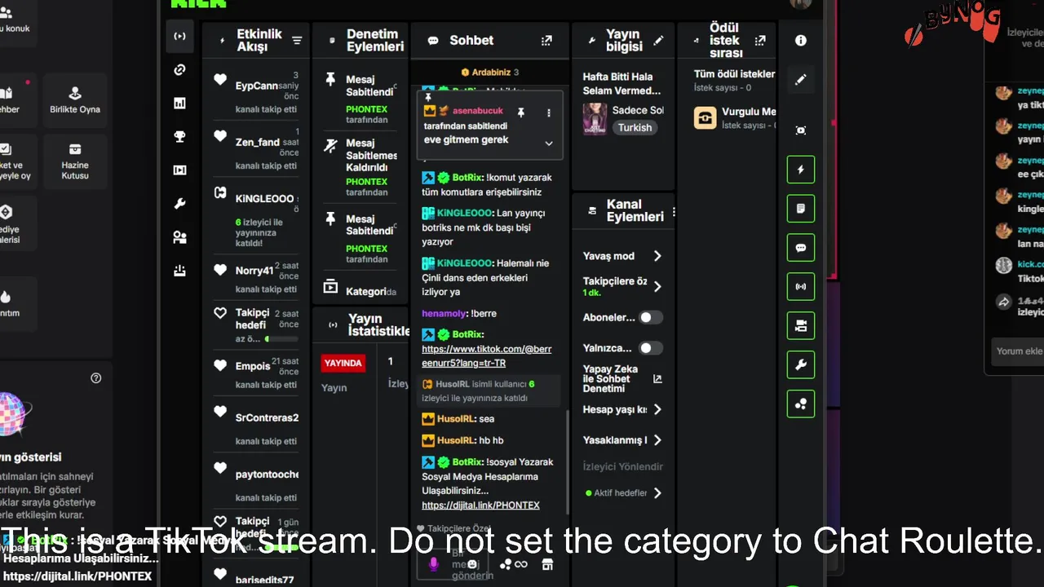The width and height of the screenshot is (1044, 587).
Task: Click HusolRL username in 'sea' message
Action: point(455,419)
